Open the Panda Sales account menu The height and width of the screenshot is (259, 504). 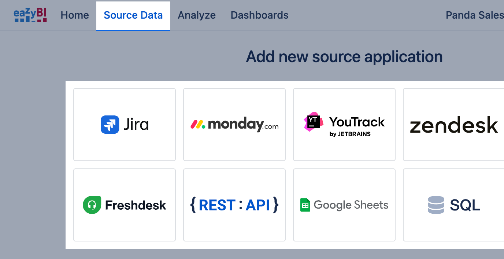[x=474, y=15]
